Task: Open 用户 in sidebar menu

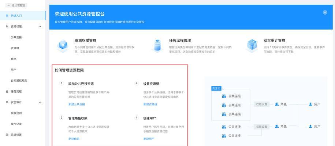Action: coord(14,70)
